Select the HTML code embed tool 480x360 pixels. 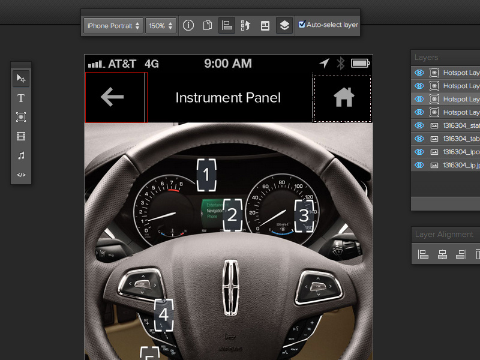tap(21, 175)
